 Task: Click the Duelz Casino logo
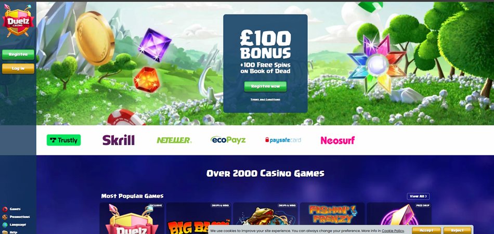tap(18, 21)
